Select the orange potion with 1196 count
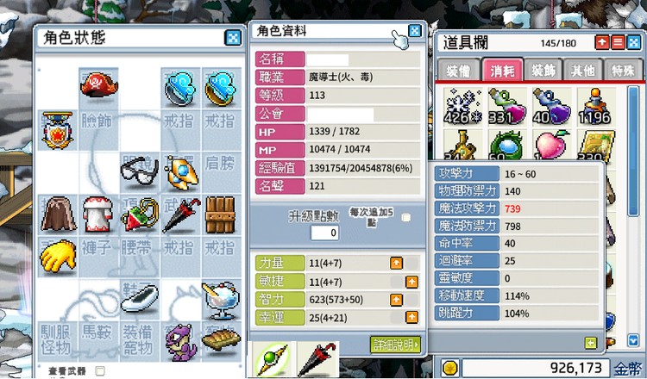The image size is (647, 379). [594, 106]
